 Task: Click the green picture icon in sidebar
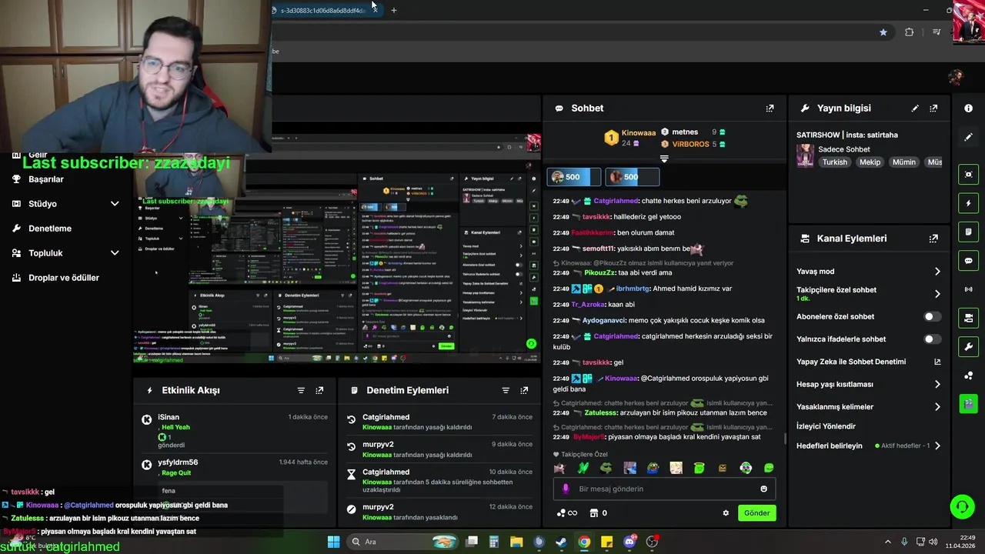pyautogui.click(x=968, y=404)
